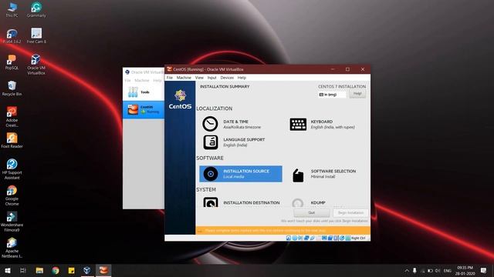Open Input menu in CentOS VM window
Viewport: 494px width, 277px height.
point(211,78)
